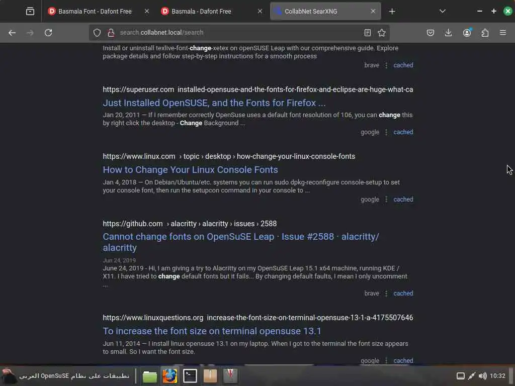Close the Basmala - Dafont Free tab
The height and width of the screenshot is (386, 515).
pyautogui.click(x=260, y=12)
